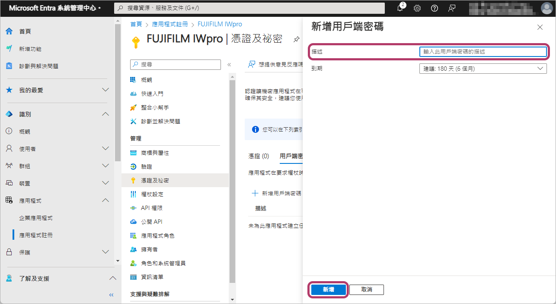Switch to the 憑證 (0) tab
This screenshot has width=556, height=304.
pos(259,156)
